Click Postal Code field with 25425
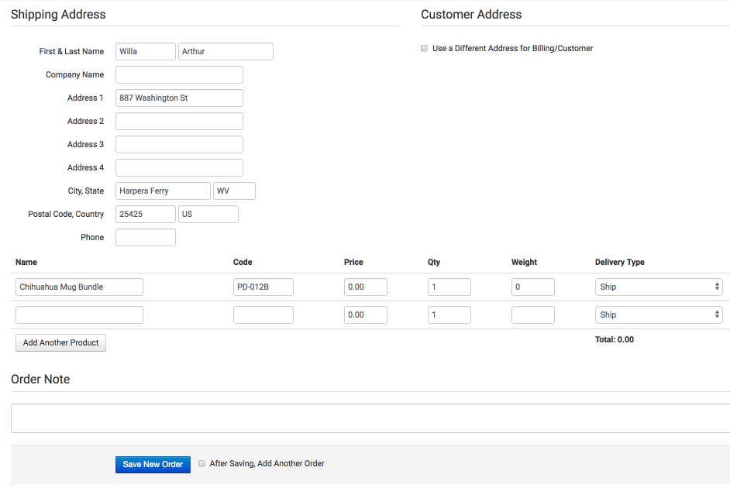 click(x=145, y=215)
